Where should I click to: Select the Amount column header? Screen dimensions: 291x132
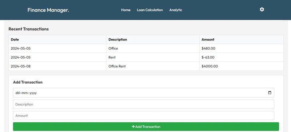click(x=242, y=39)
